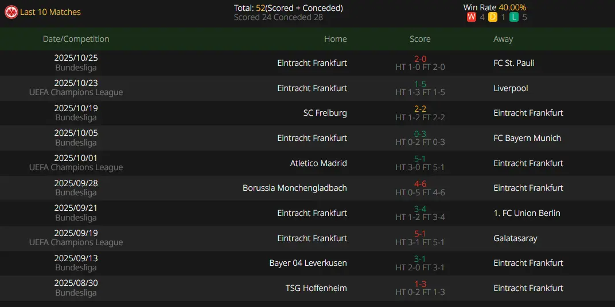Click the Date/Competition column header
Screen dimensions: 615x307
click(76, 39)
